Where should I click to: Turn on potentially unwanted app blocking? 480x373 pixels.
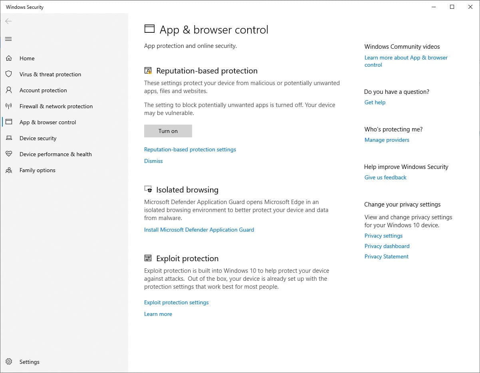(x=168, y=131)
